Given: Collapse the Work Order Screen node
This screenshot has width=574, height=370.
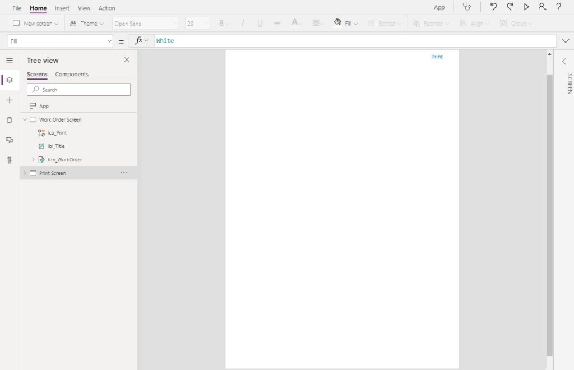Looking at the screenshot, I should [25, 119].
